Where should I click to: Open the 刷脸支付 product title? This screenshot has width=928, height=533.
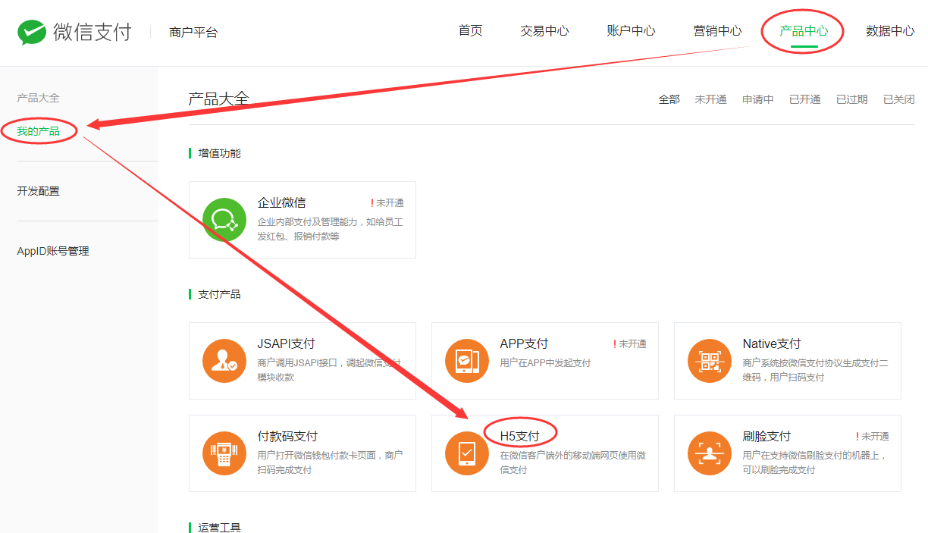click(x=767, y=436)
